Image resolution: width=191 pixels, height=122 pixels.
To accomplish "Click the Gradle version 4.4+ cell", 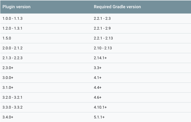I will tap(98, 87).
